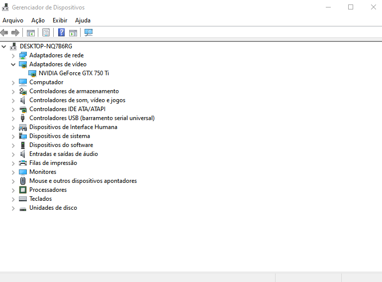Select the Filas de impressão label
Screen dimensions: 382x282
(53, 163)
